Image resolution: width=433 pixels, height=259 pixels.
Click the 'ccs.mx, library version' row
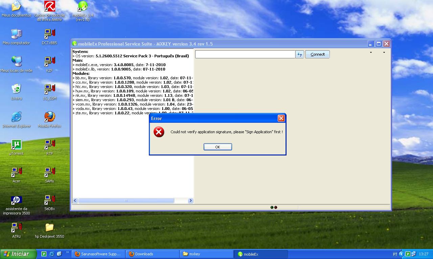[133, 82]
